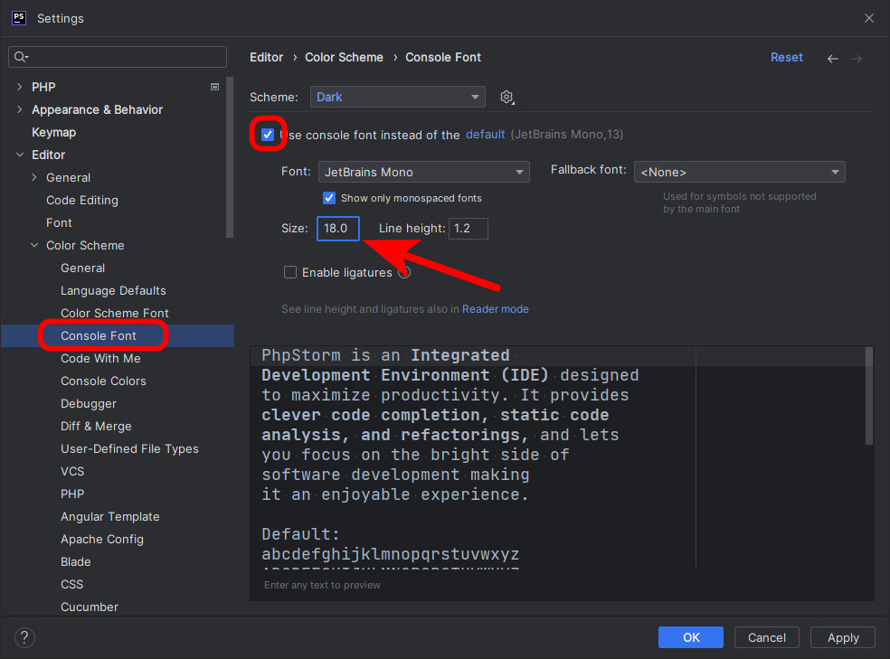Focus the Size input field
The height and width of the screenshot is (659, 890).
[x=338, y=229]
